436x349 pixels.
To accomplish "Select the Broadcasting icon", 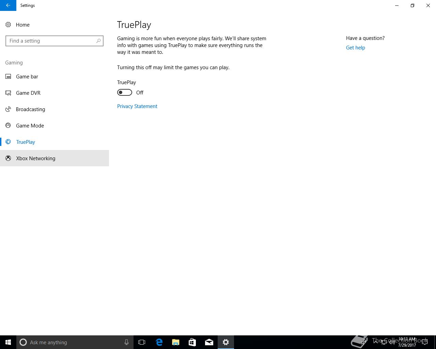I will [x=8, y=109].
